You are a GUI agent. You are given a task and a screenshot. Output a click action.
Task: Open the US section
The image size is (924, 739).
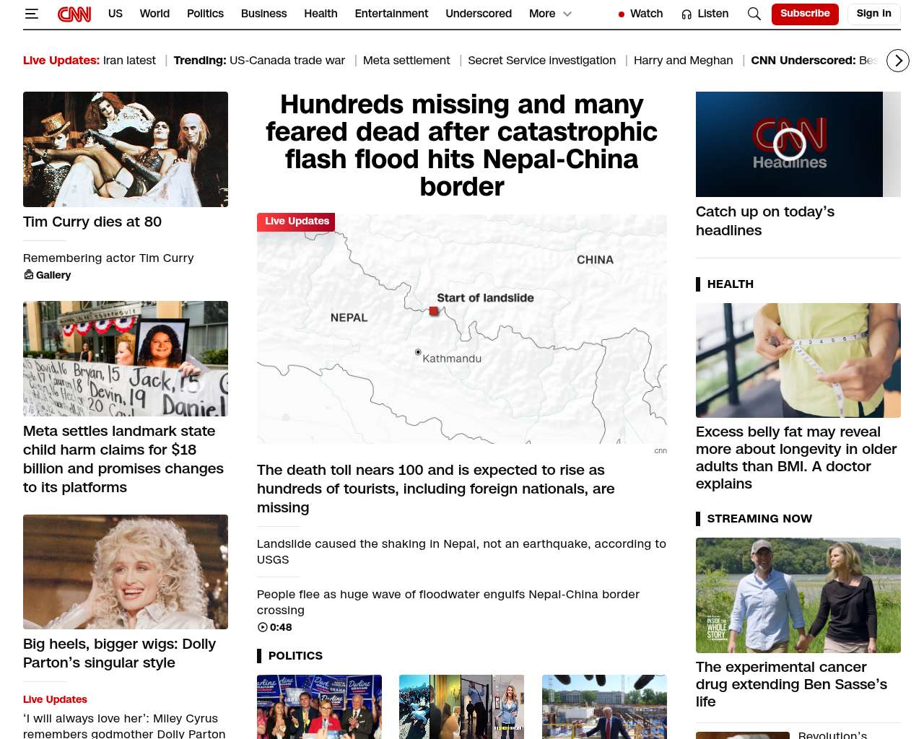click(x=115, y=14)
